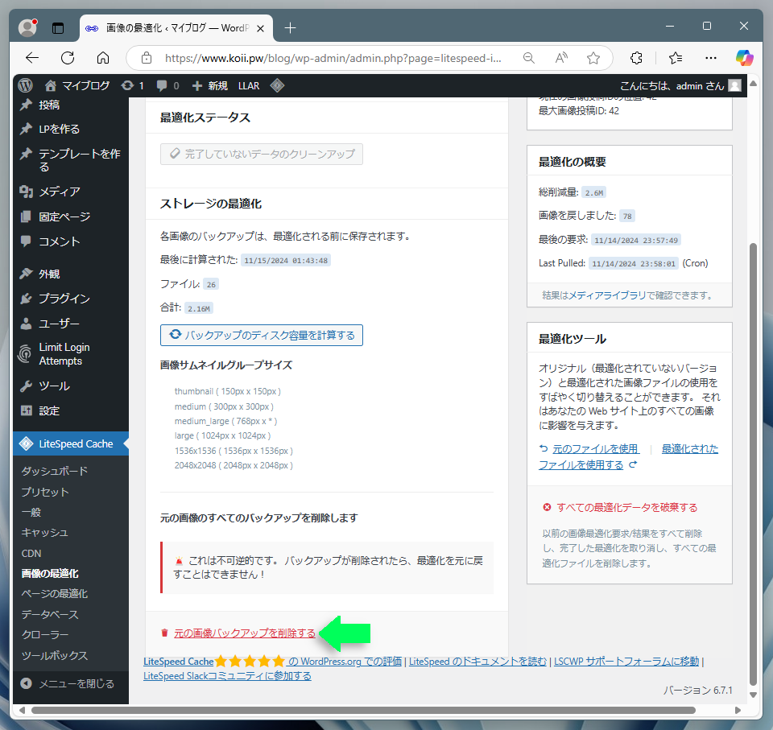This screenshot has height=730, width=773.
Task: Go to データベース submenu
Action: [x=50, y=614]
